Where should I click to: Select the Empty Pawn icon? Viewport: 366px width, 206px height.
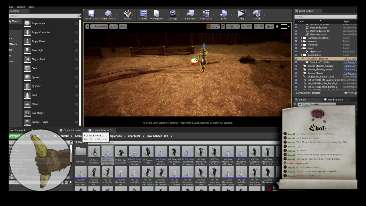(27, 41)
